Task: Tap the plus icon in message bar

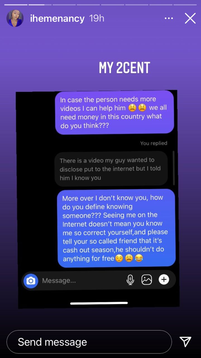Action: [x=164, y=279]
